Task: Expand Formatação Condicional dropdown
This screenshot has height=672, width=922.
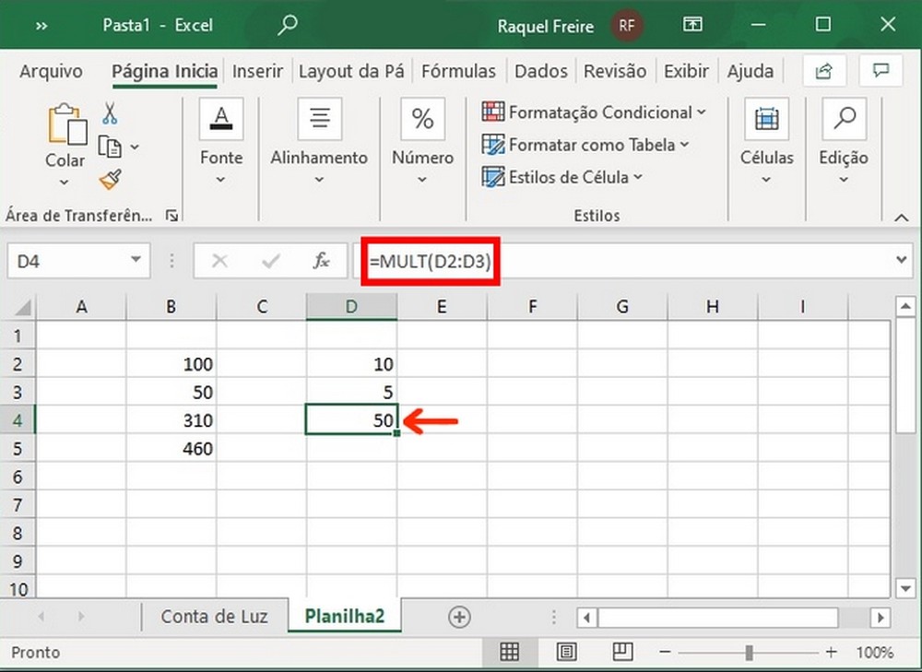Action: 702,112
